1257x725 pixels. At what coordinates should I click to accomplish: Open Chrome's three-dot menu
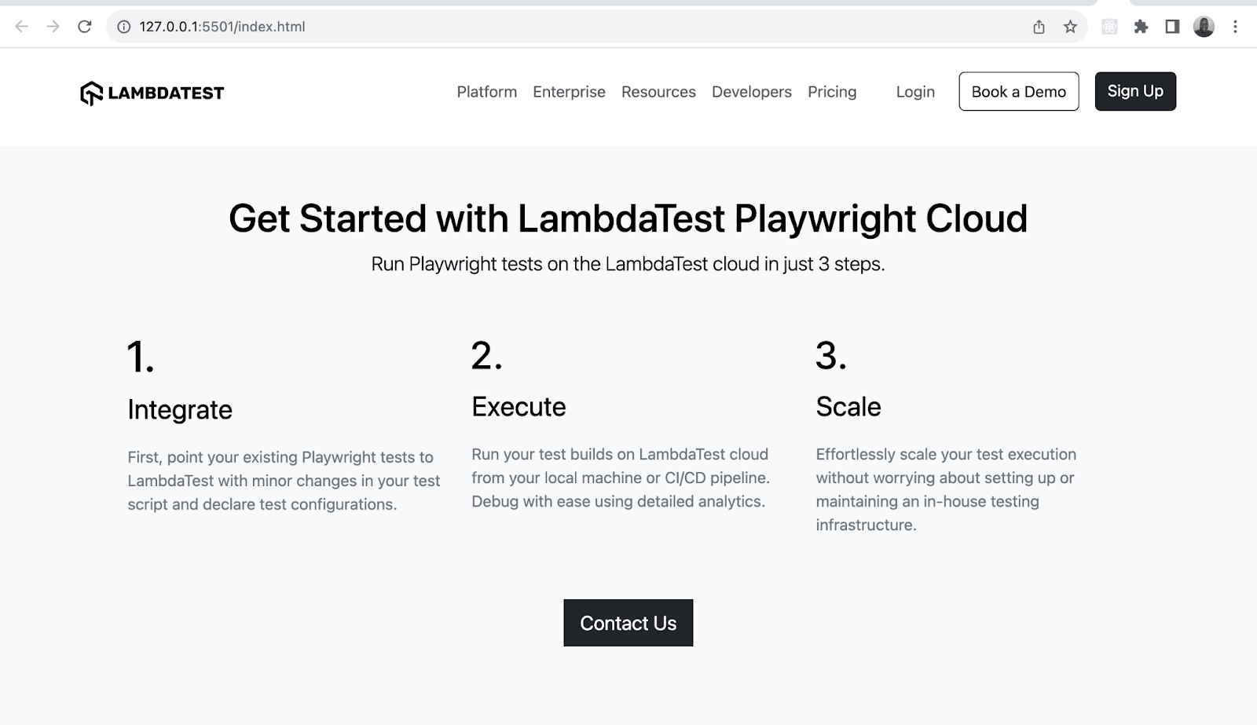1235,27
